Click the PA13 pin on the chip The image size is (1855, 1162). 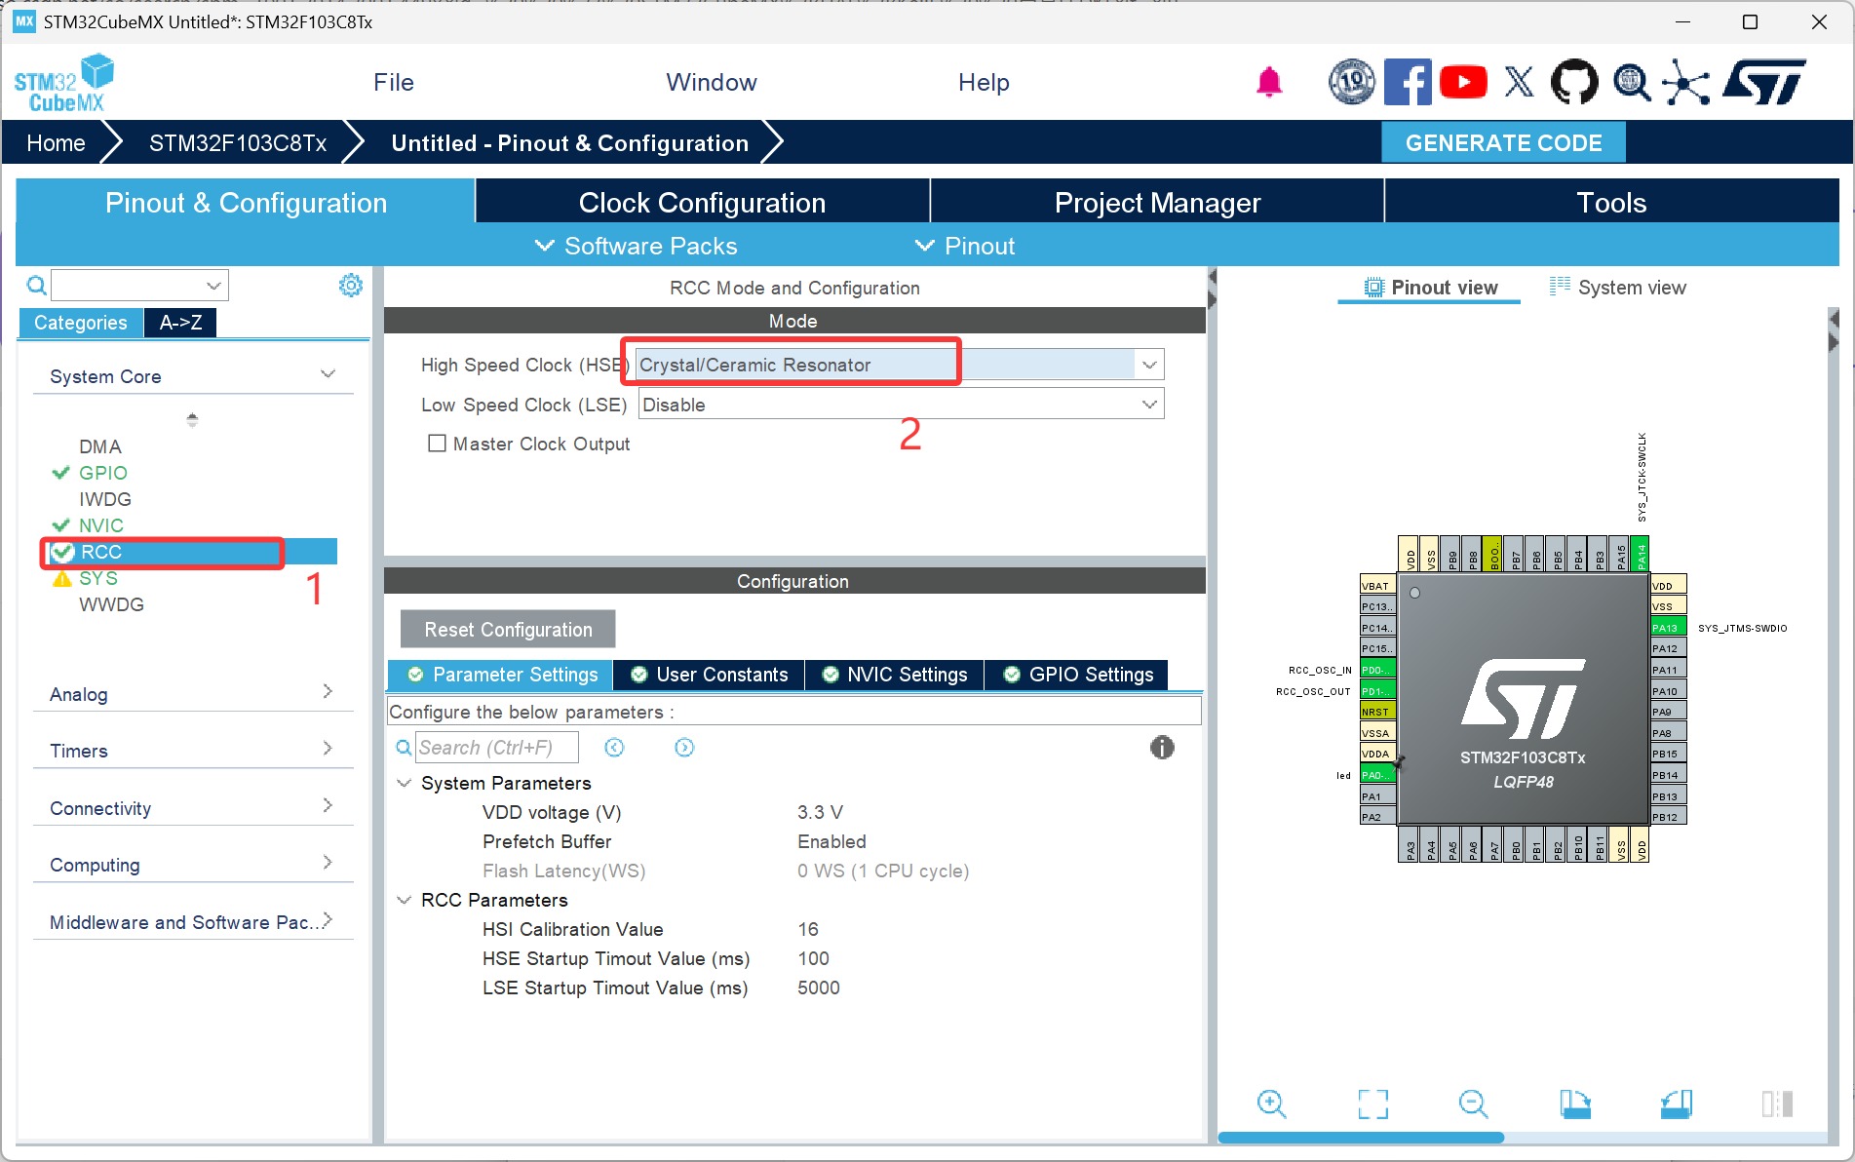click(x=1668, y=628)
